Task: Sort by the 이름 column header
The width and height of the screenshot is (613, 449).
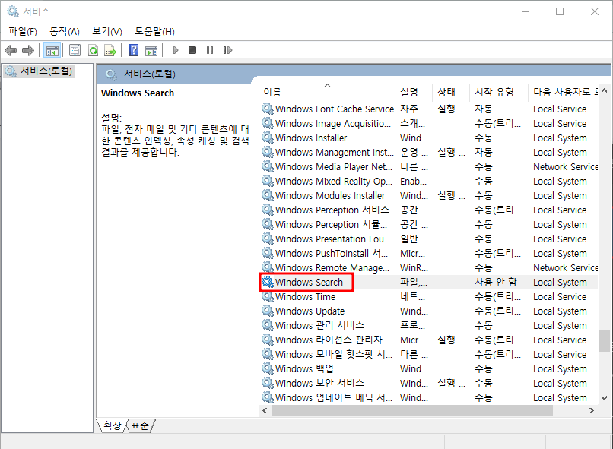Action: click(328, 92)
